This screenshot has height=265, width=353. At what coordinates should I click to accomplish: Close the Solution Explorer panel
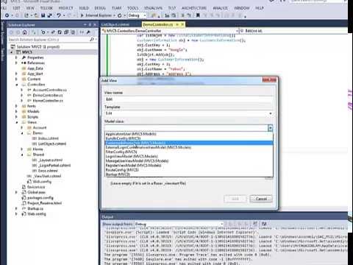(95, 25)
